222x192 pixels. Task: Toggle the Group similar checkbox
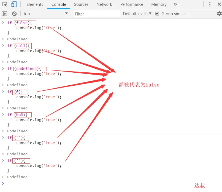(x=157, y=14)
